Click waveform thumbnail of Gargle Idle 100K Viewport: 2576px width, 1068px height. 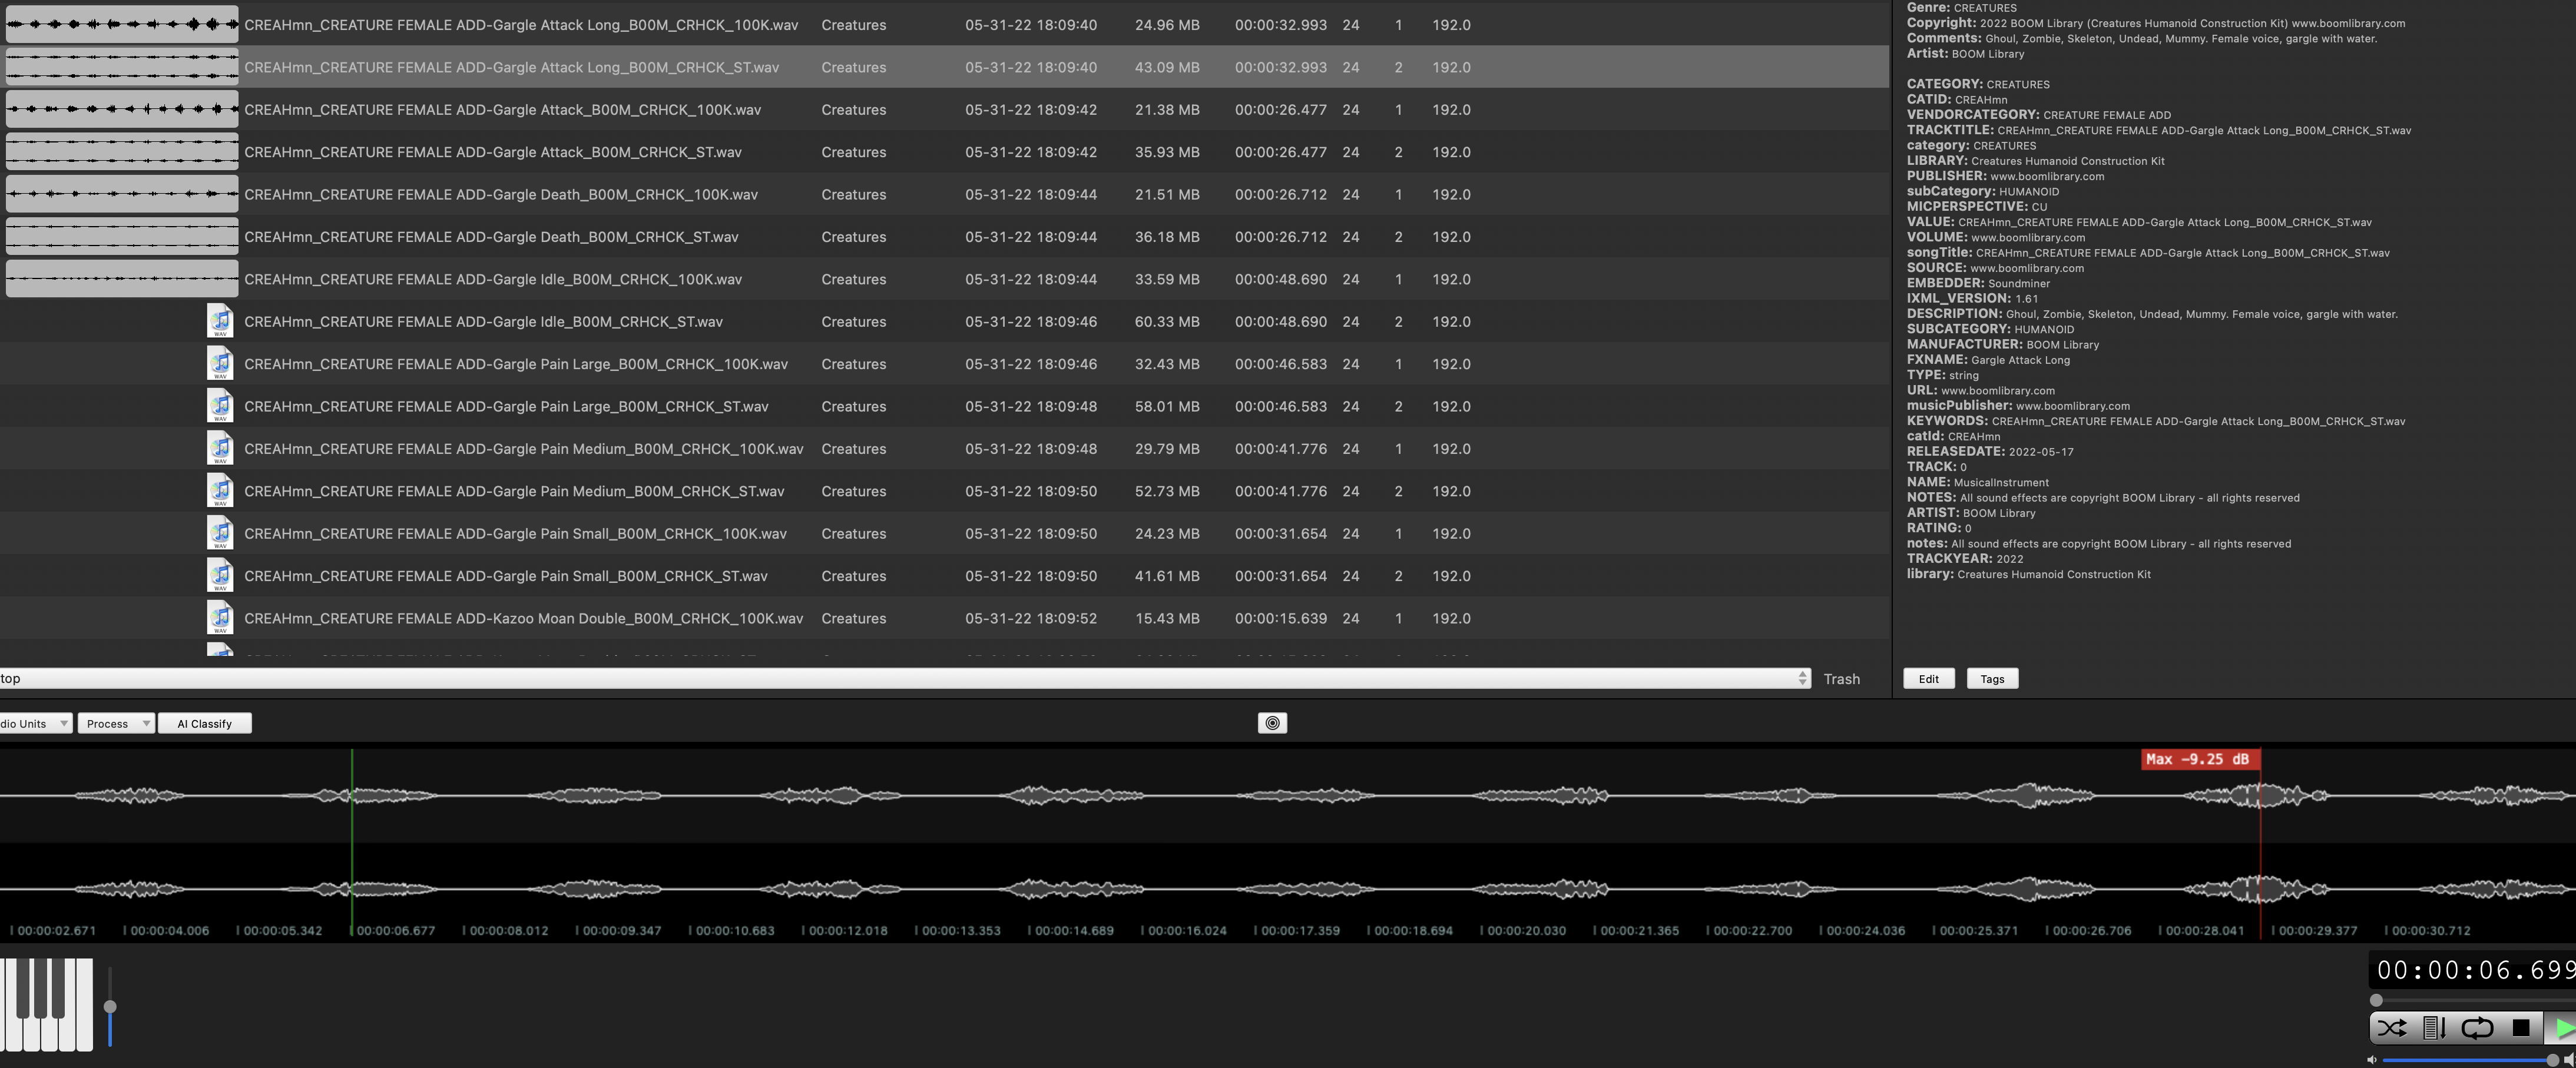[x=122, y=279]
